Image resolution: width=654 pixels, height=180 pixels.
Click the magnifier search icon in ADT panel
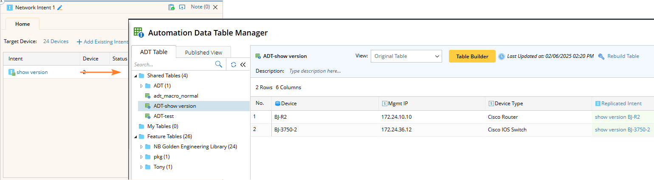click(x=219, y=65)
